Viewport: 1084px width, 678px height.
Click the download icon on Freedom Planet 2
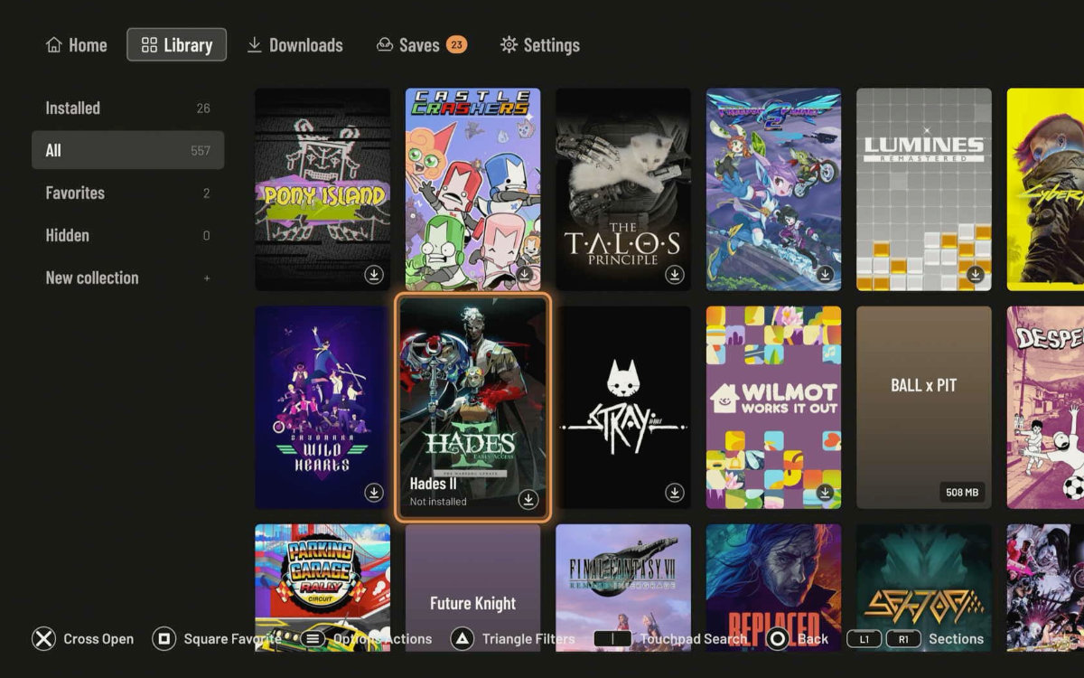pos(825,274)
